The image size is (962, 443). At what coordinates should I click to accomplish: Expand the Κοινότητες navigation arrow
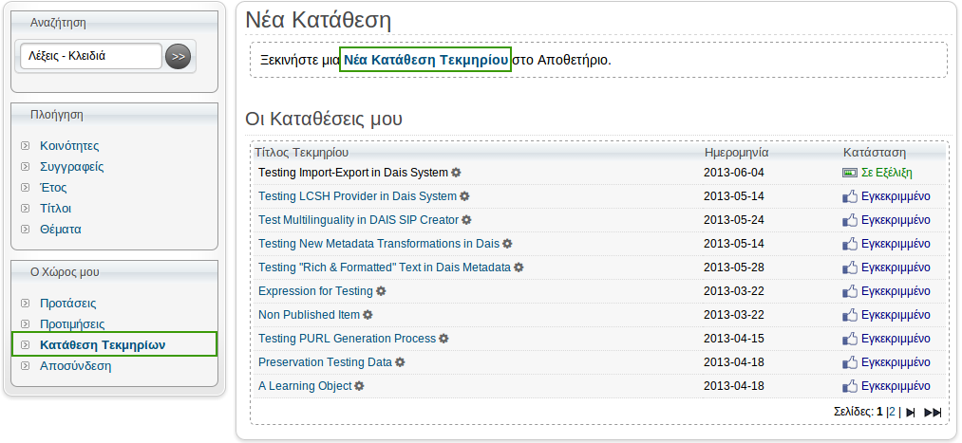[25, 146]
